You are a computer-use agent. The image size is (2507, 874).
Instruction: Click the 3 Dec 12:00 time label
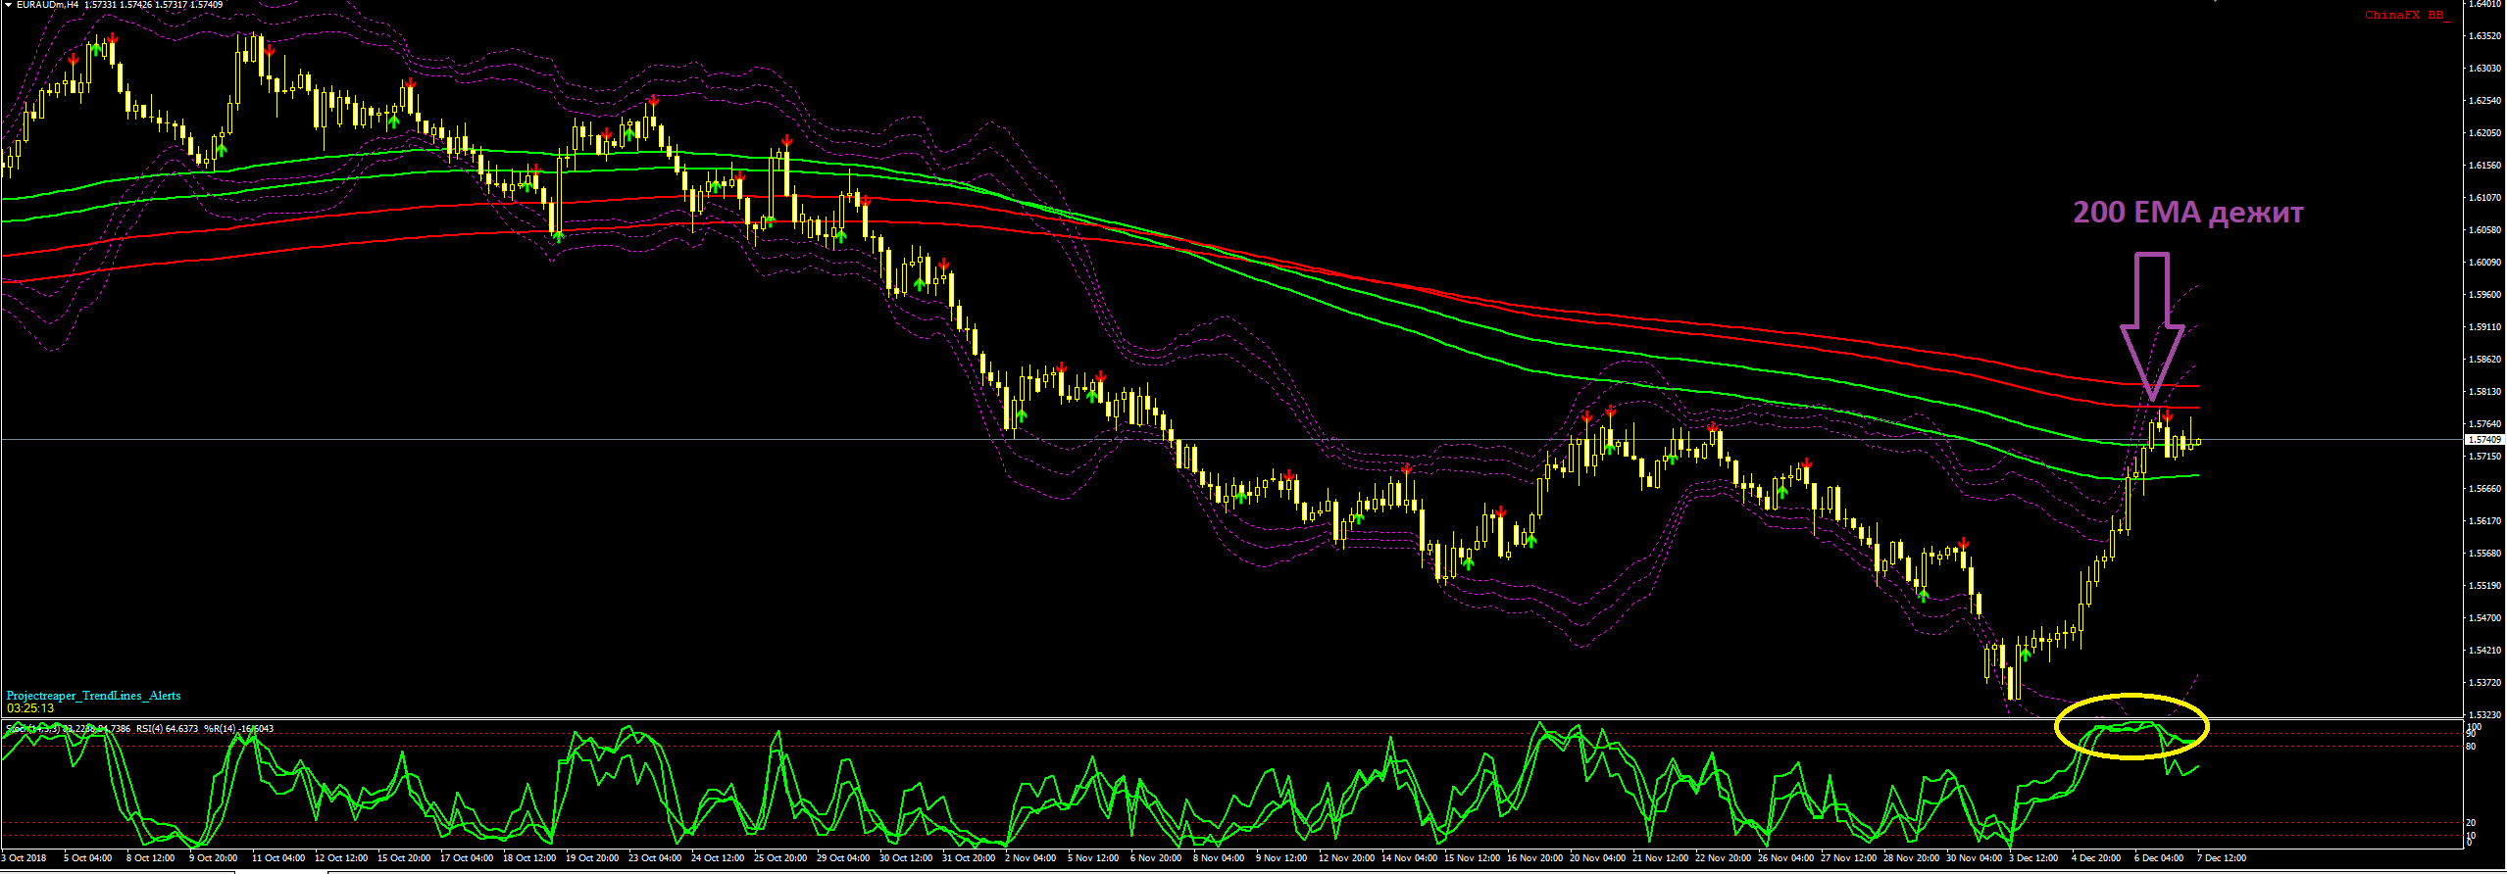click(2033, 858)
